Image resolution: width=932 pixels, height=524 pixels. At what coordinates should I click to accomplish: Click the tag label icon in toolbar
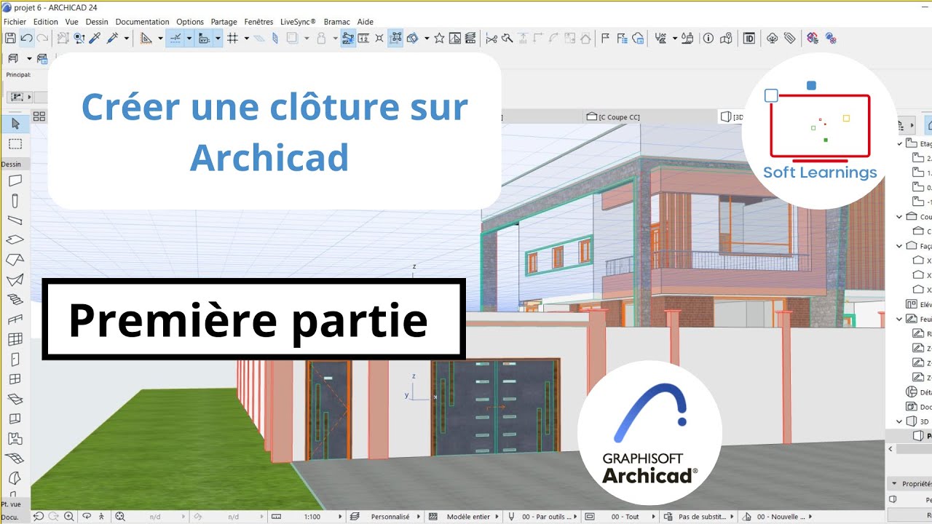click(789, 38)
